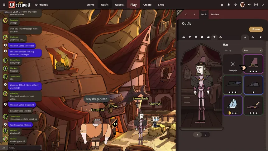Go to hat page 2

click(x=206, y=135)
